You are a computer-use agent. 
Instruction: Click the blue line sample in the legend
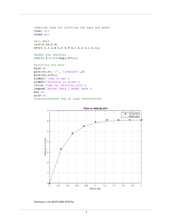pos(125,116)
